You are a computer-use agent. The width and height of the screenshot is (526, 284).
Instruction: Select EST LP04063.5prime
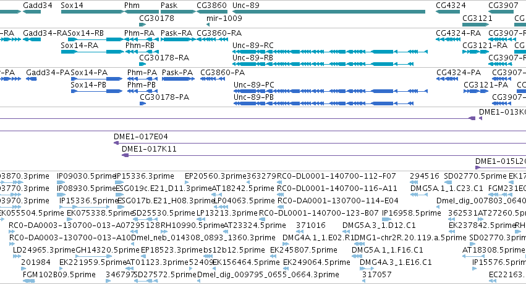click(x=244, y=201)
